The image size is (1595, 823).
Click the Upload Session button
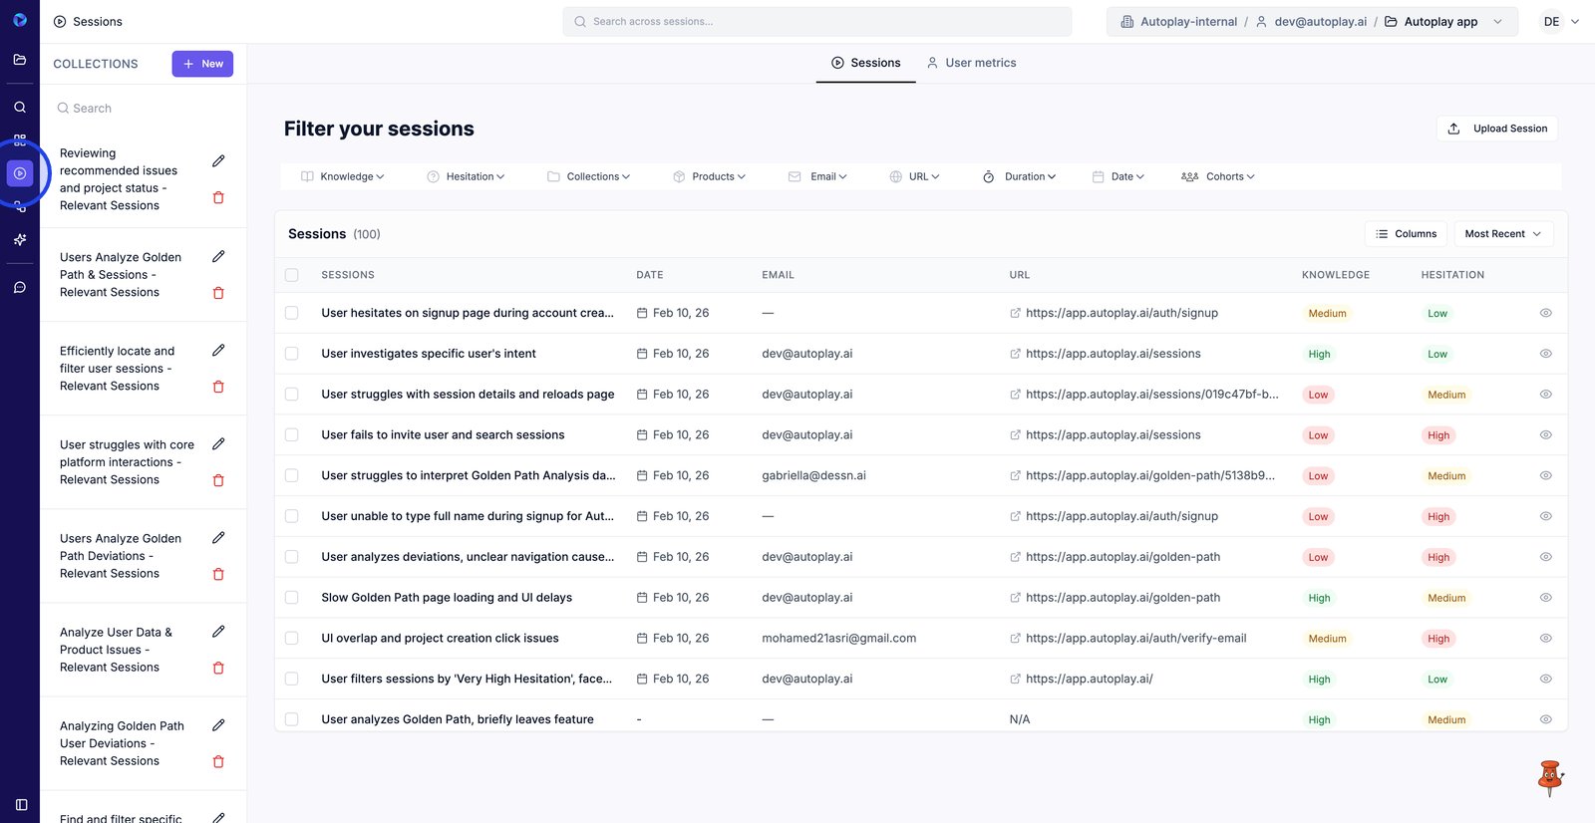(x=1497, y=129)
